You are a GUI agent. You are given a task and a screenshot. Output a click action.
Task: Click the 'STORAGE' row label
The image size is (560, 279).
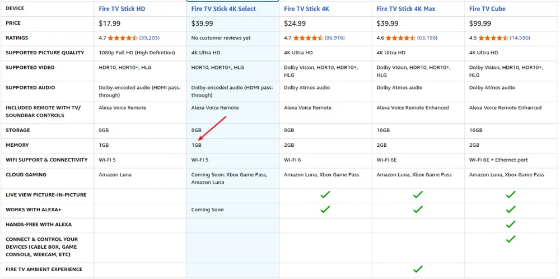coord(18,130)
